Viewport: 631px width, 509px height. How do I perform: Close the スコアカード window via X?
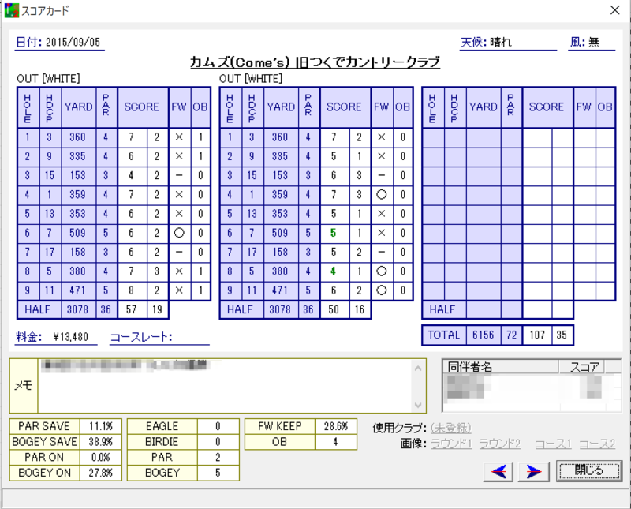(614, 10)
